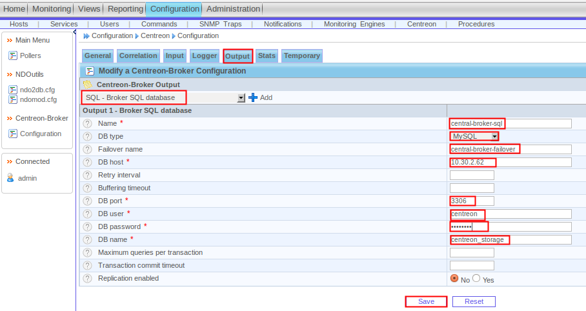Open the Users submenu
Image resolution: width=586 pixels, height=311 pixels.
[x=110, y=24]
